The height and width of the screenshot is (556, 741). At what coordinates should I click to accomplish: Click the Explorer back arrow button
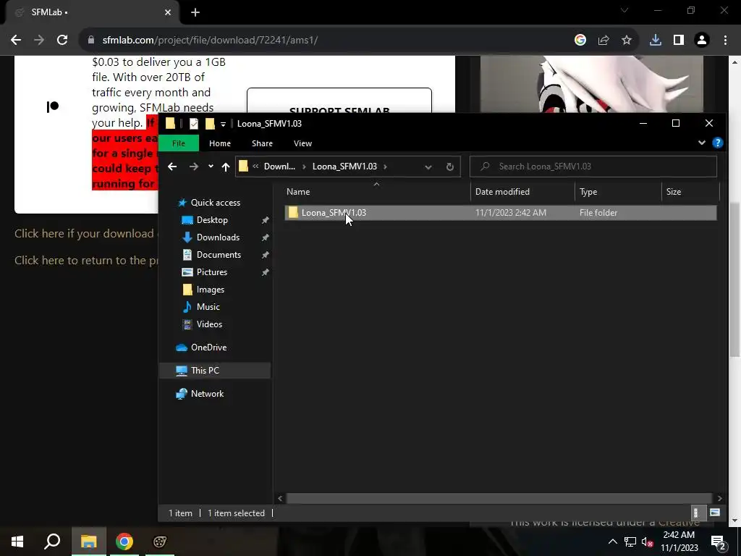pos(172,167)
